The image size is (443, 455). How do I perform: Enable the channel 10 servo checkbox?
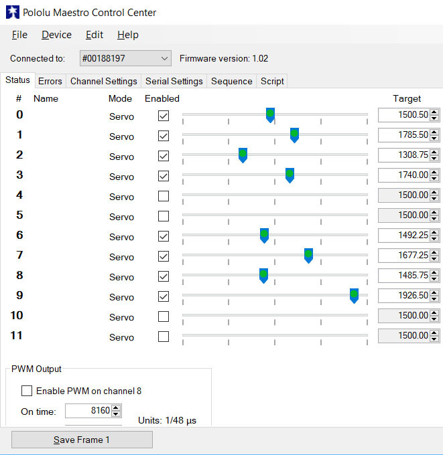pyautogui.click(x=164, y=316)
